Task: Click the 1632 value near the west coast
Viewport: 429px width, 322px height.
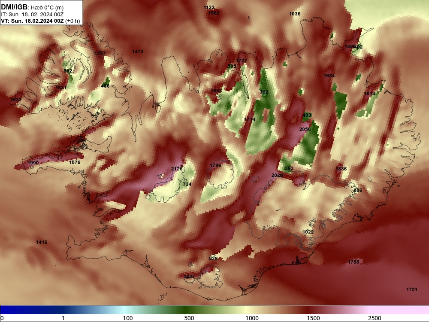Action: (x=16, y=100)
